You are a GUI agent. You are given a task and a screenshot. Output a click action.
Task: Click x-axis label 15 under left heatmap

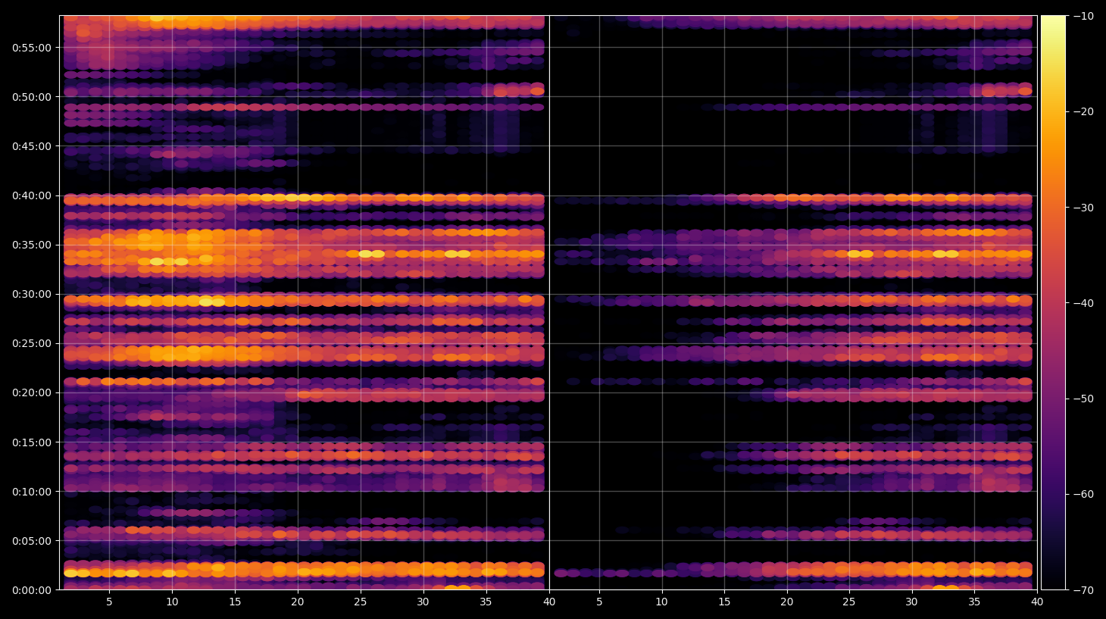(235, 602)
